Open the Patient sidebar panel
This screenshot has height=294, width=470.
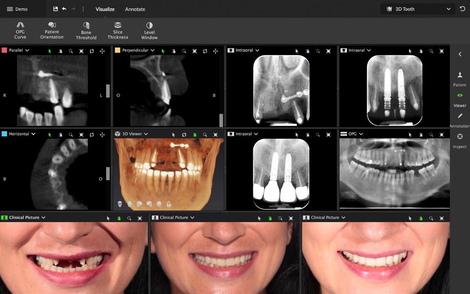(460, 79)
